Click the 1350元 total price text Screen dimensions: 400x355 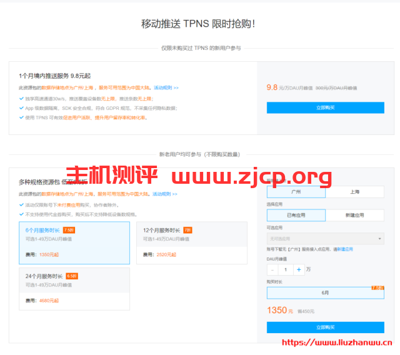coord(280,311)
